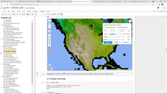Click the Import button in visualization panel
Screen dimensions: 167x94
[x=108, y=42]
